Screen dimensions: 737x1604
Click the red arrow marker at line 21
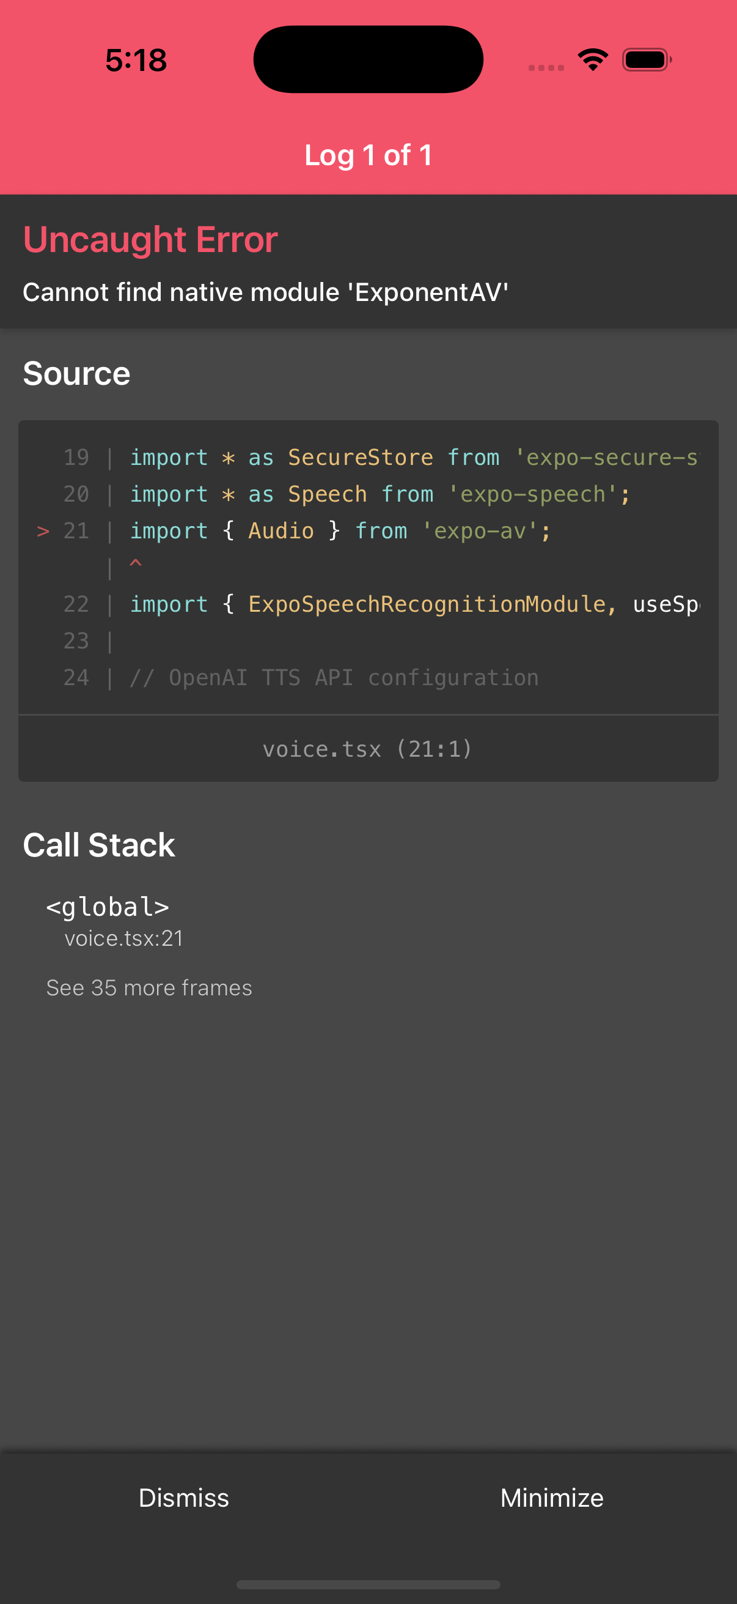43,531
